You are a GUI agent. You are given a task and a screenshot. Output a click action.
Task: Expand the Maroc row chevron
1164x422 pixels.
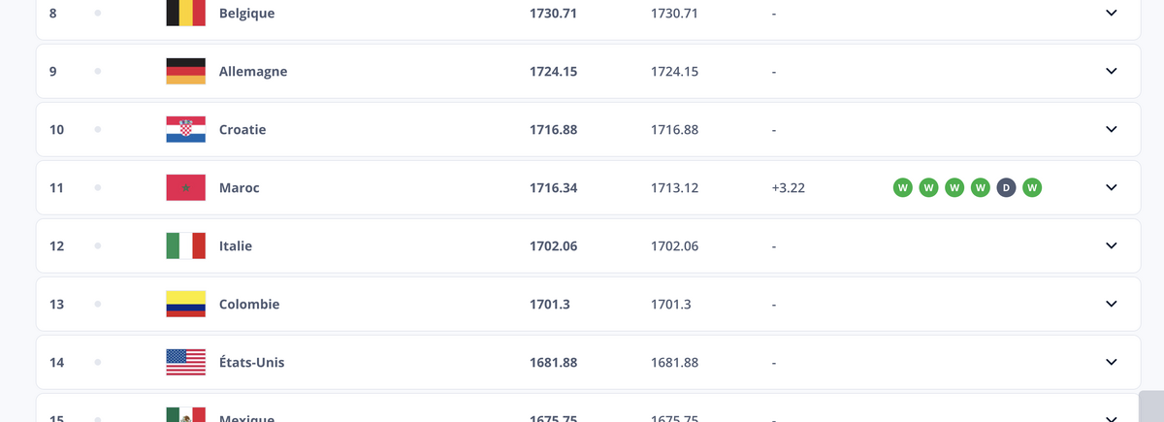pos(1112,187)
